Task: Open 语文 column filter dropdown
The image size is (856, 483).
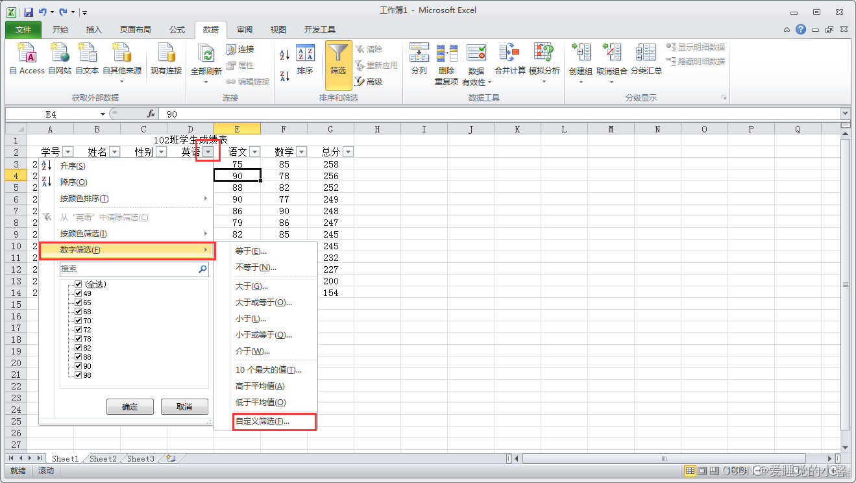Action: (255, 152)
